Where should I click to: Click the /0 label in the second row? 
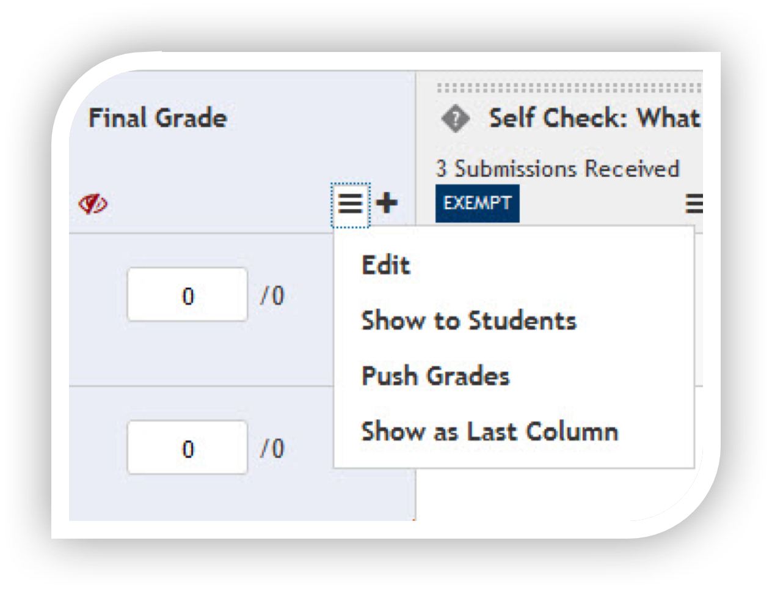[x=272, y=449]
